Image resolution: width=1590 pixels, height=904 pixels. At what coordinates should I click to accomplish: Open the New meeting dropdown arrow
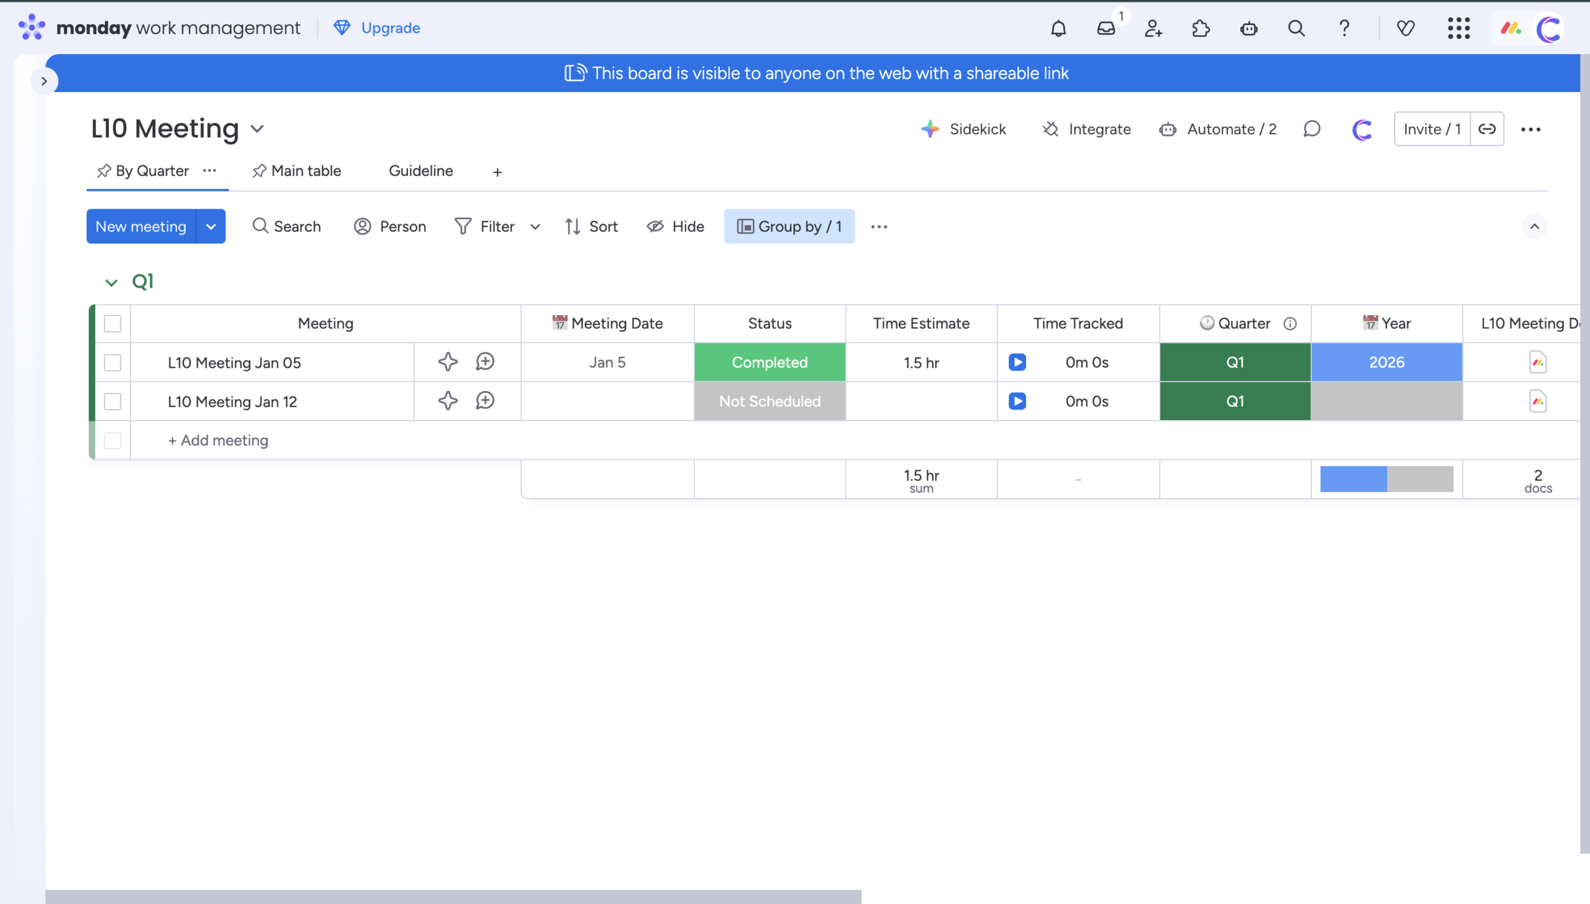pyautogui.click(x=211, y=227)
